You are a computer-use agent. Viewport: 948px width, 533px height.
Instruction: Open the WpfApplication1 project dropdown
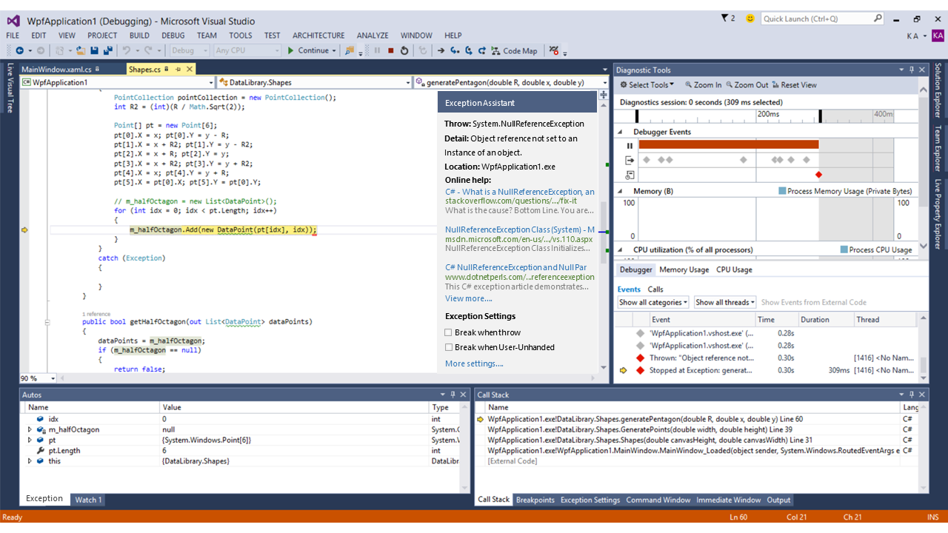118,82
